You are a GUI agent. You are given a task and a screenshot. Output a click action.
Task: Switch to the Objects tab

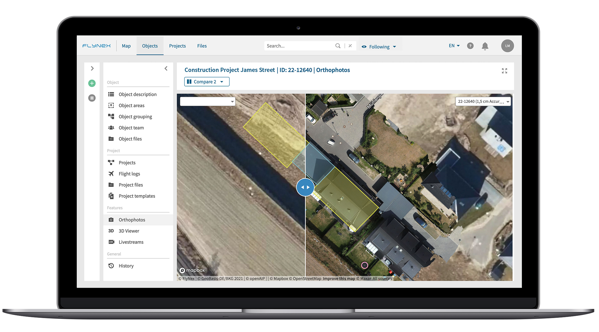coord(149,46)
